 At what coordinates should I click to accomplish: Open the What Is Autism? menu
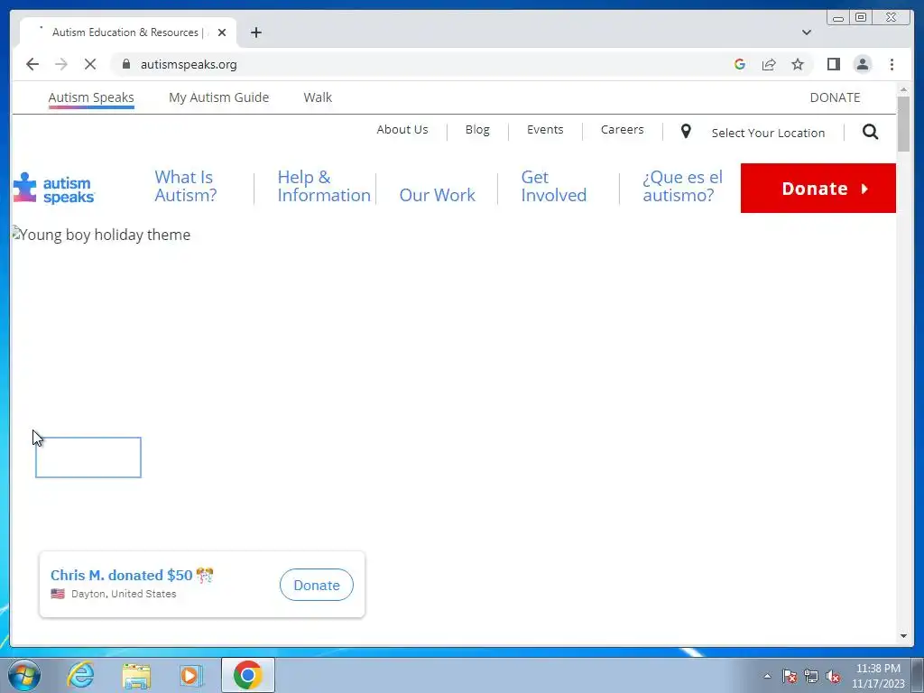186,186
